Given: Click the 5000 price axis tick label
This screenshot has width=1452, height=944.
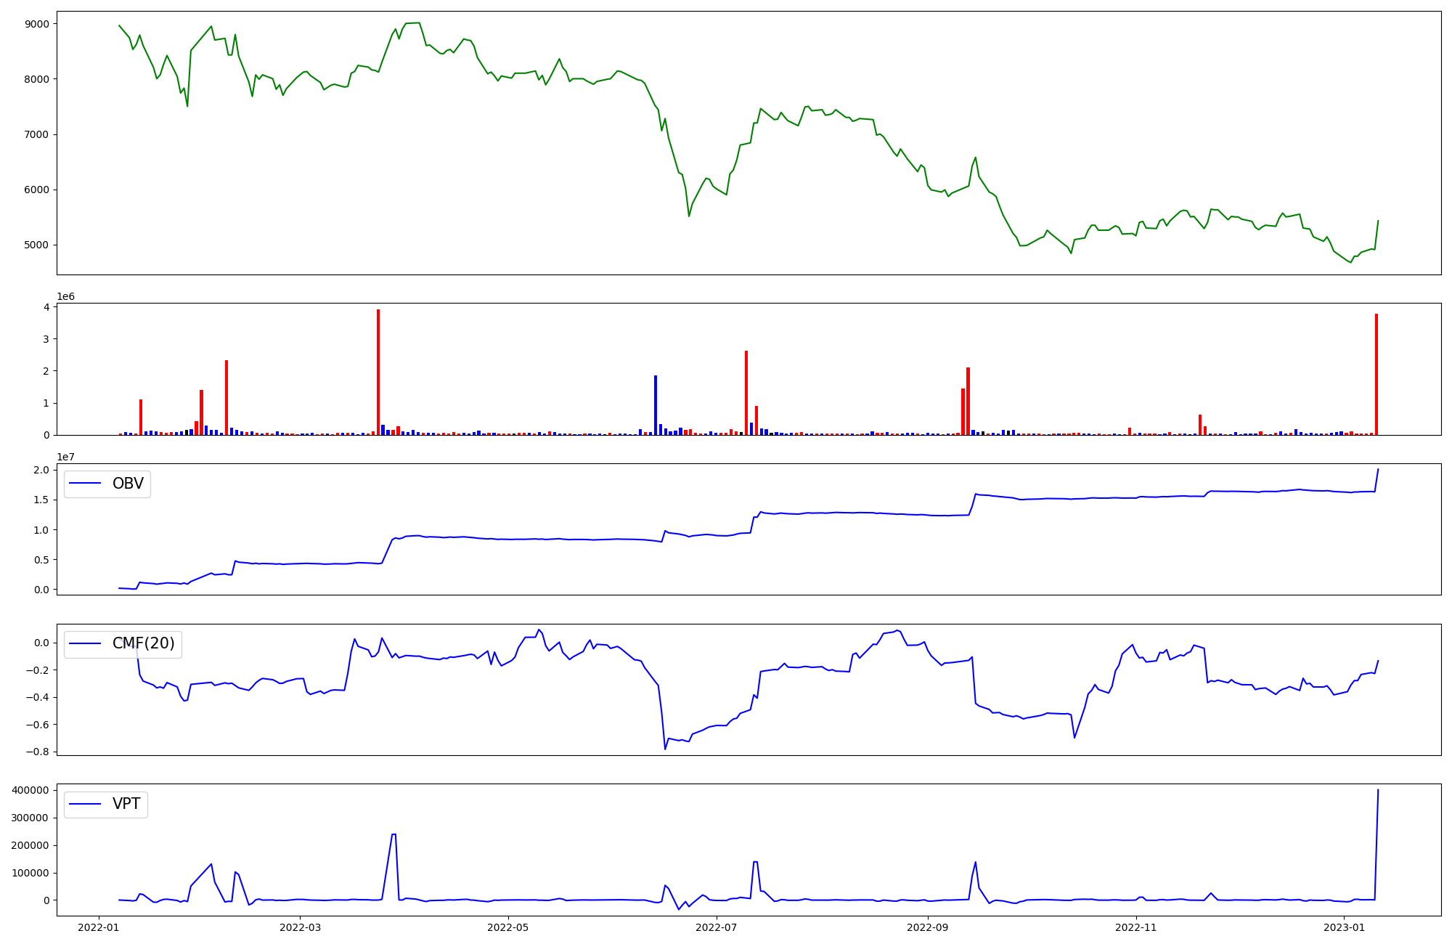Looking at the screenshot, I should coord(37,245).
